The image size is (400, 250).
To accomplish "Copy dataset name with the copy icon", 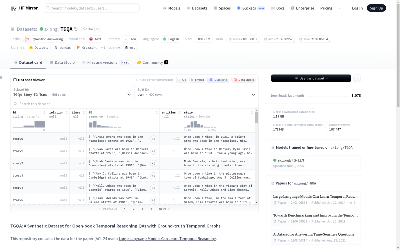I will (x=76, y=29).
